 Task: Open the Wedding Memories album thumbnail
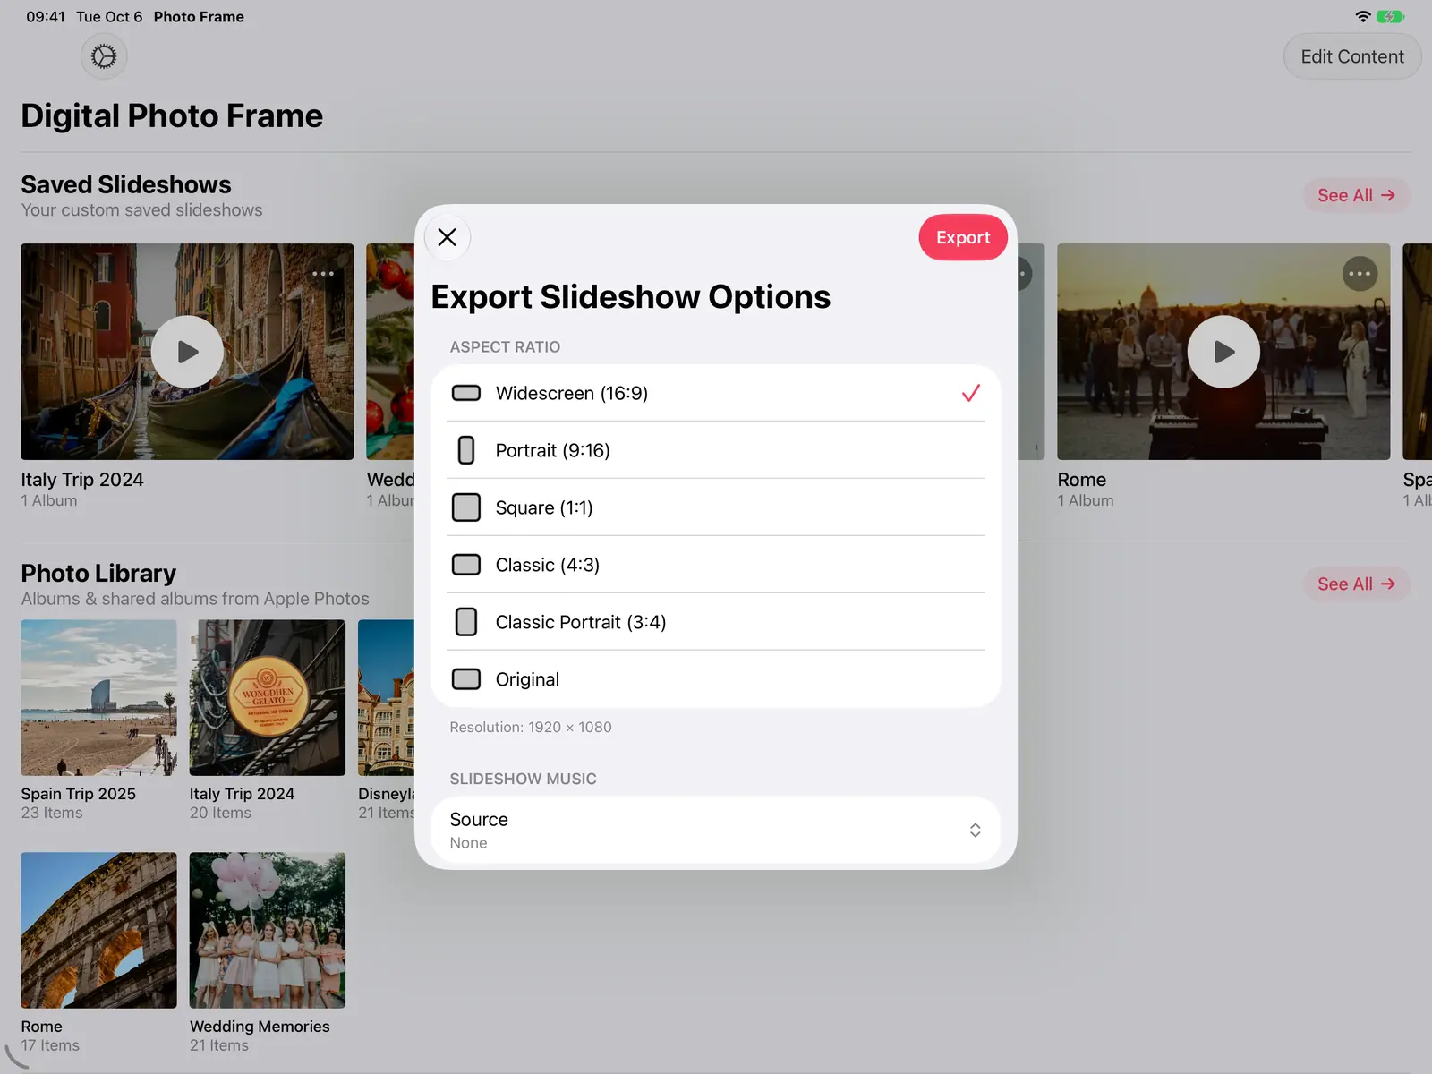tap(268, 930)
